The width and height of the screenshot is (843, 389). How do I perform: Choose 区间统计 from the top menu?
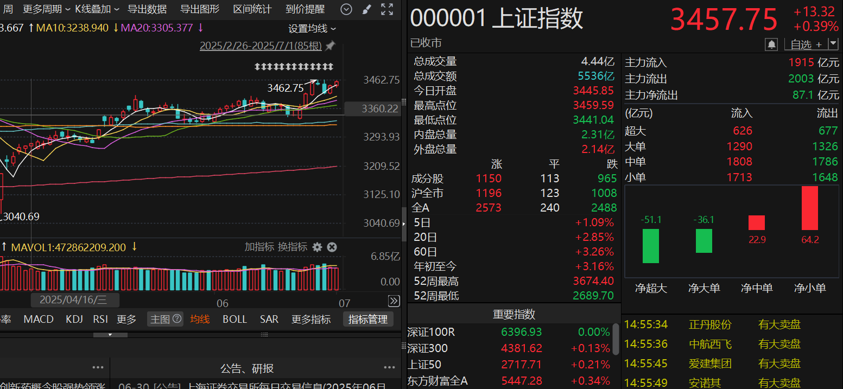pyautogui.click(x=252, y=9)
